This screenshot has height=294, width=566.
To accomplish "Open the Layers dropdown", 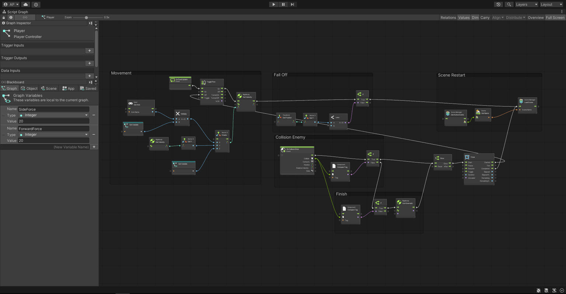I will click(x=526, y=4).
